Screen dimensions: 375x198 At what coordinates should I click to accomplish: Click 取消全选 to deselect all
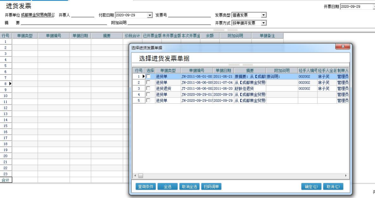189,187
